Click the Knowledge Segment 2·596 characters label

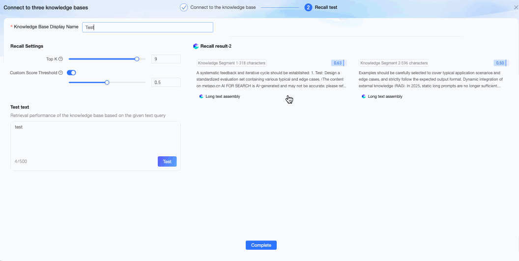pos(394,63)
